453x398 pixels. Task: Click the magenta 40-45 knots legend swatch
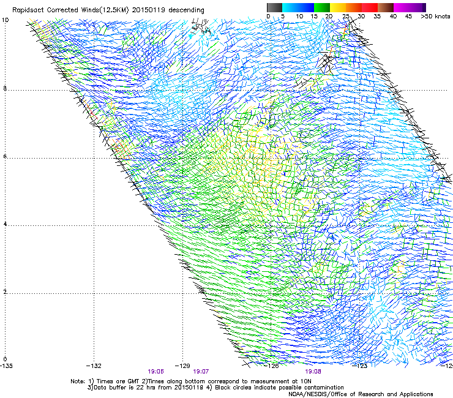[402, 7]
